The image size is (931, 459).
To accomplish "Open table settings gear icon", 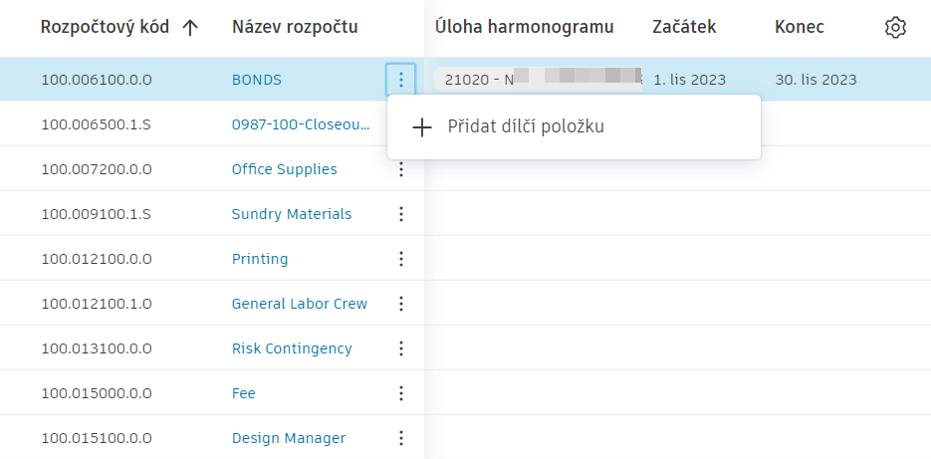I will click(895, 28).
